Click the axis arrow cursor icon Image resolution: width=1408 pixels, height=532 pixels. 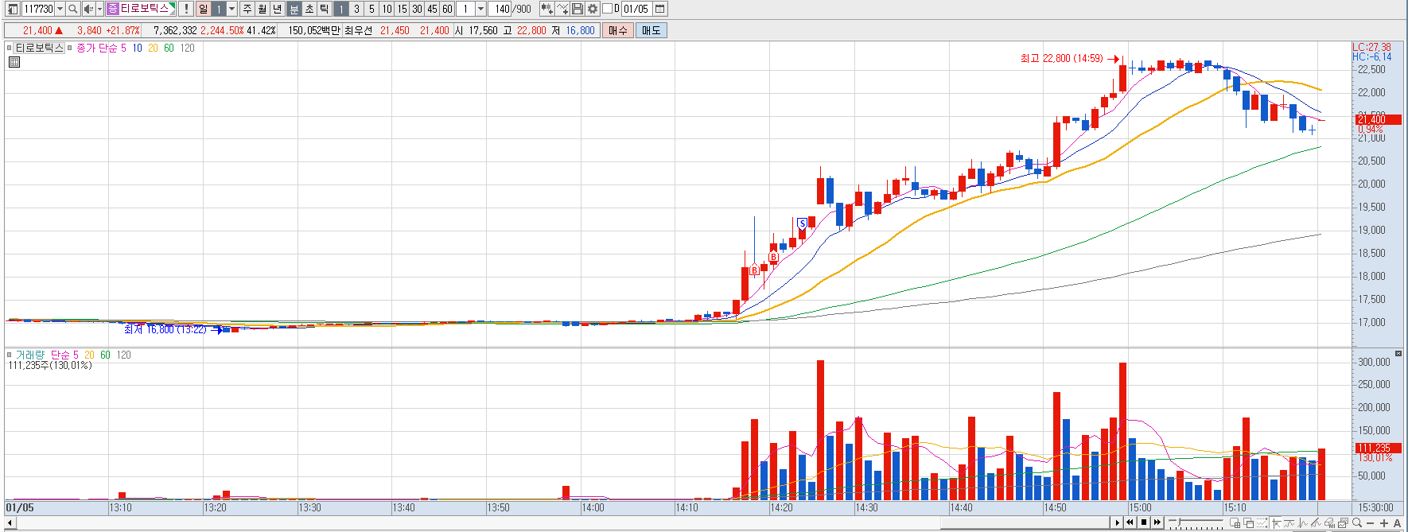[x=1277, y=523]
